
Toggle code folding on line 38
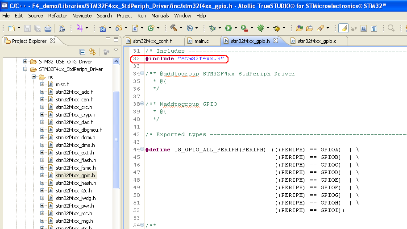click(142, 104)
